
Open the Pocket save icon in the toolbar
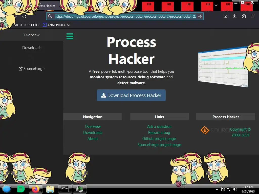point(225,16)
